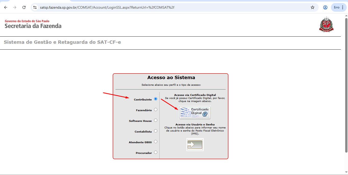Select the Software House radio button
This screenshot has height=175, width=348.
click(x=156, y=120)
